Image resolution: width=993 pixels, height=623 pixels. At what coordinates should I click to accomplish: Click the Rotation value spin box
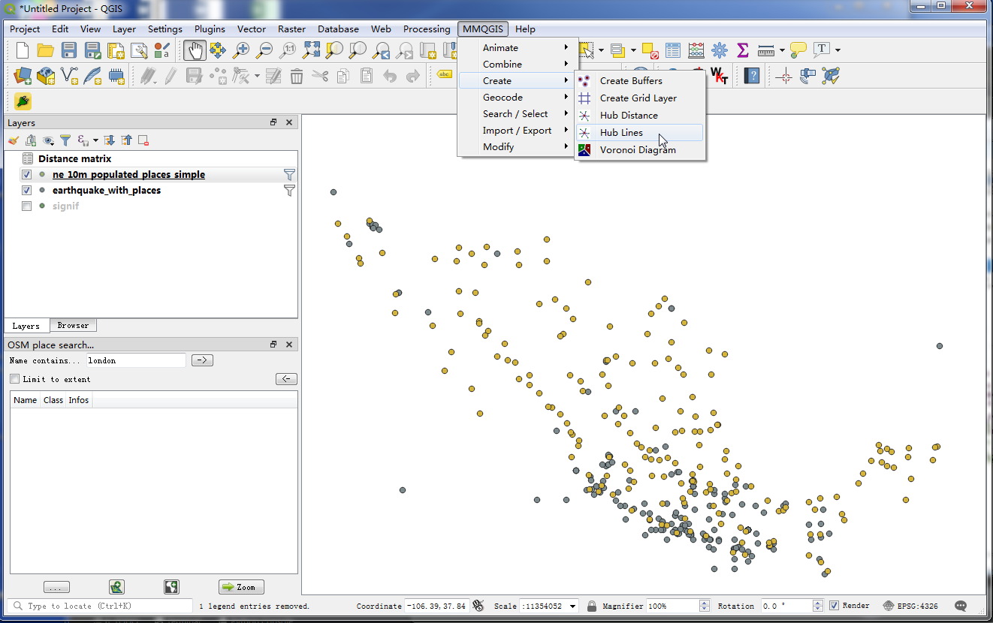[792, 606]
